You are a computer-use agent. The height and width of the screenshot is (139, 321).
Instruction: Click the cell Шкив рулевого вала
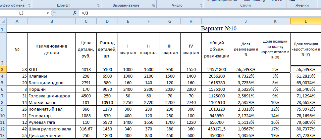pyautogui.click(x=51, y=129)
